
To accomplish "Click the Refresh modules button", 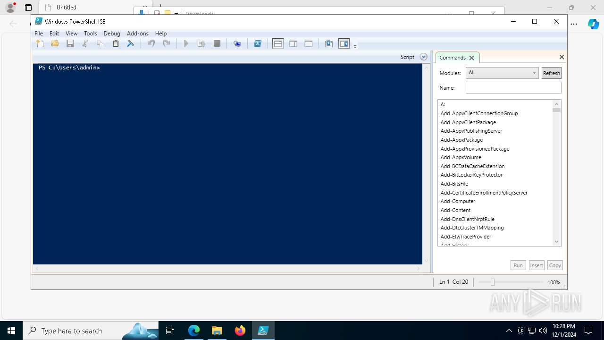I will [x=551, y=73].
